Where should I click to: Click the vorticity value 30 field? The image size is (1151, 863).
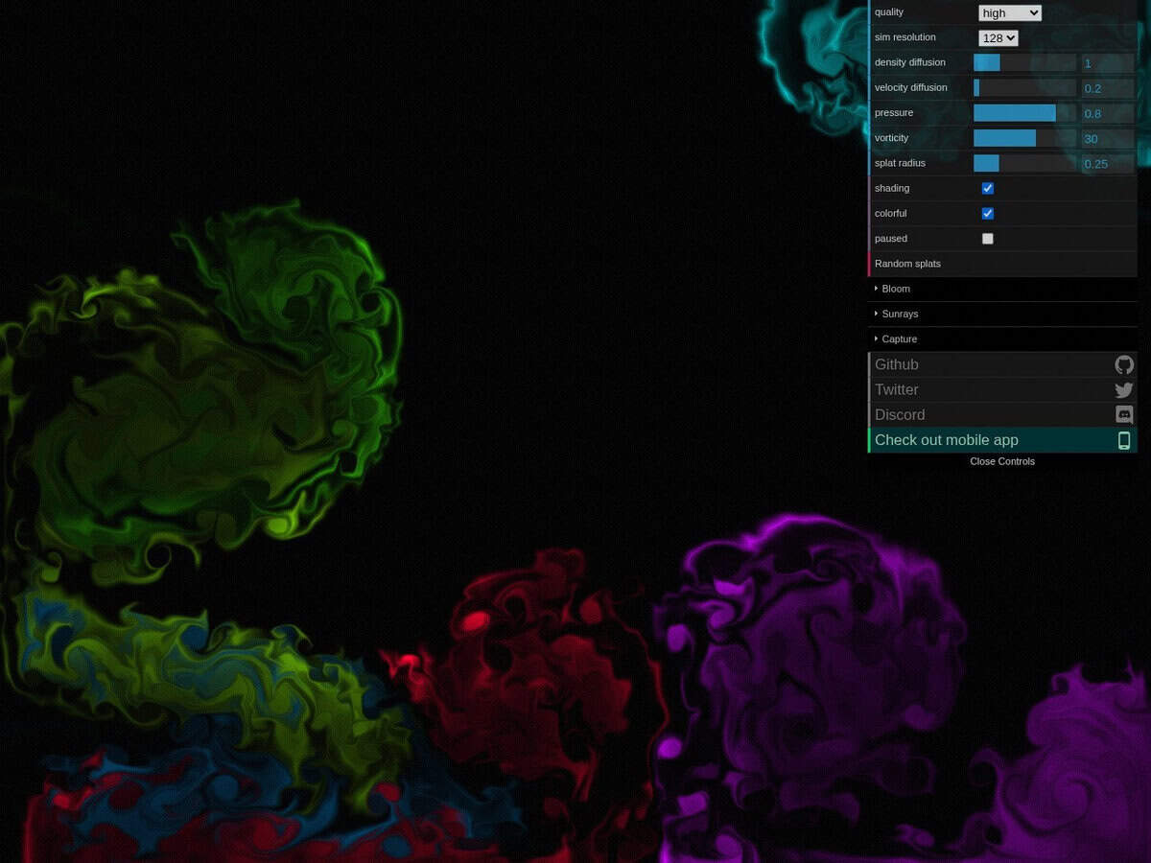(1108, 139)
